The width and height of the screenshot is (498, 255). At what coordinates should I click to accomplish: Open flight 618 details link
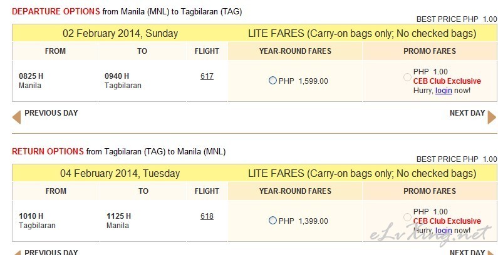(207, 216)
